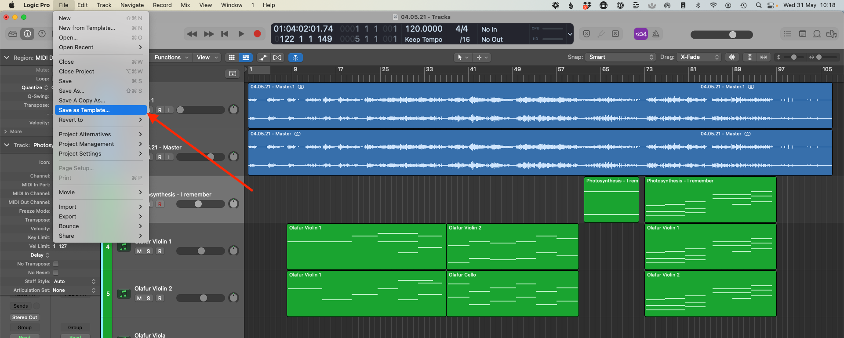Image resolution: width=844 pixels, height=338 pixels.
Task: Start playback with the Play button
Action: point(241,34)
